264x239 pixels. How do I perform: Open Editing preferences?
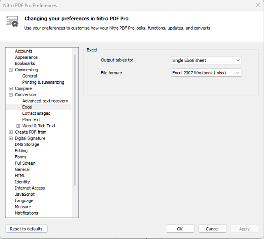click(21, 151)
